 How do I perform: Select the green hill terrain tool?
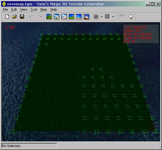coord(49,17)
